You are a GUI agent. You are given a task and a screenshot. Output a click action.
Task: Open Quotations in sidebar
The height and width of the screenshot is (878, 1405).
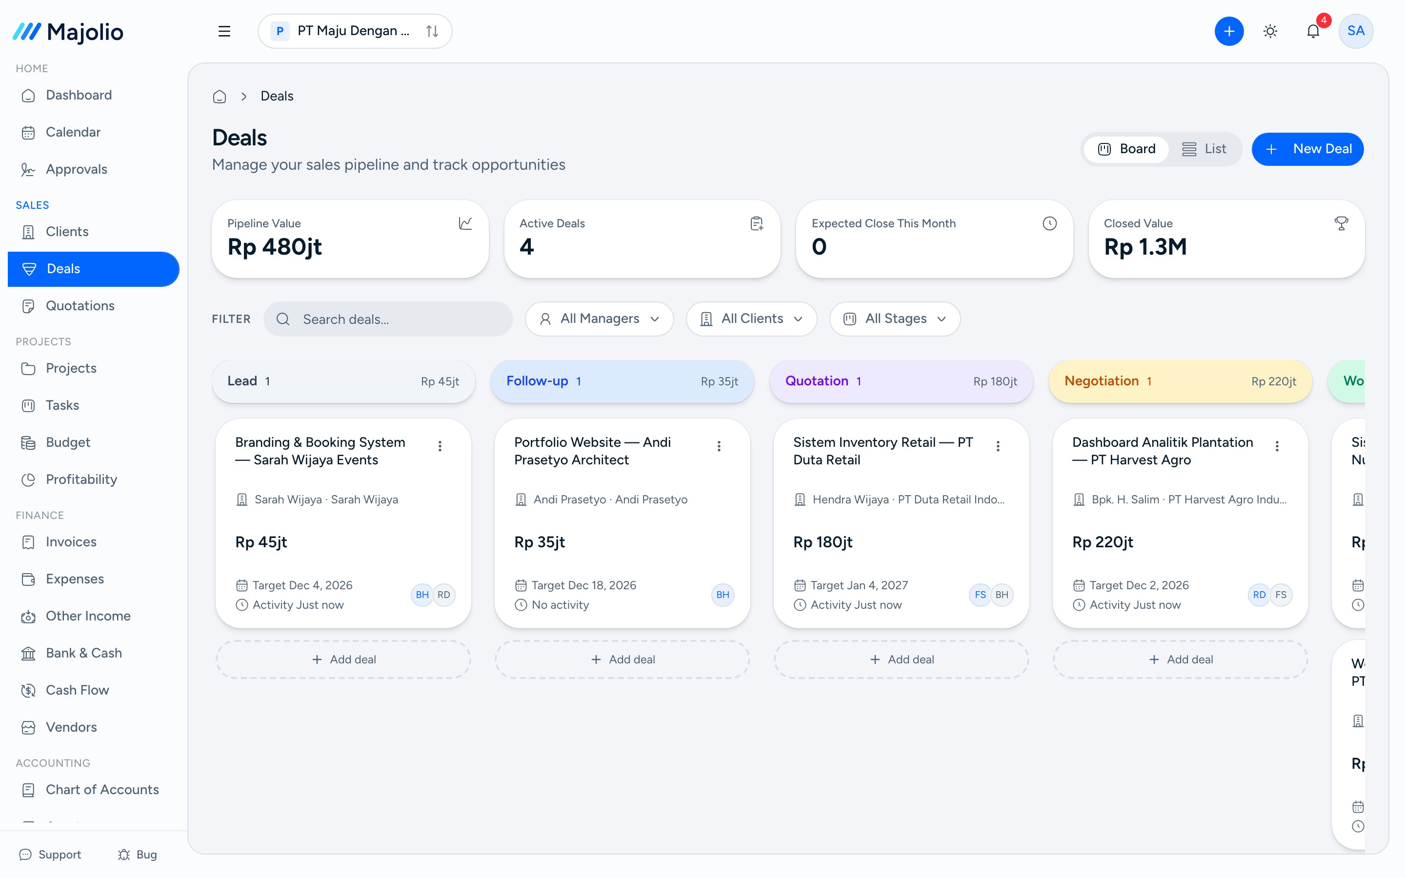click(x=93, y=305)
